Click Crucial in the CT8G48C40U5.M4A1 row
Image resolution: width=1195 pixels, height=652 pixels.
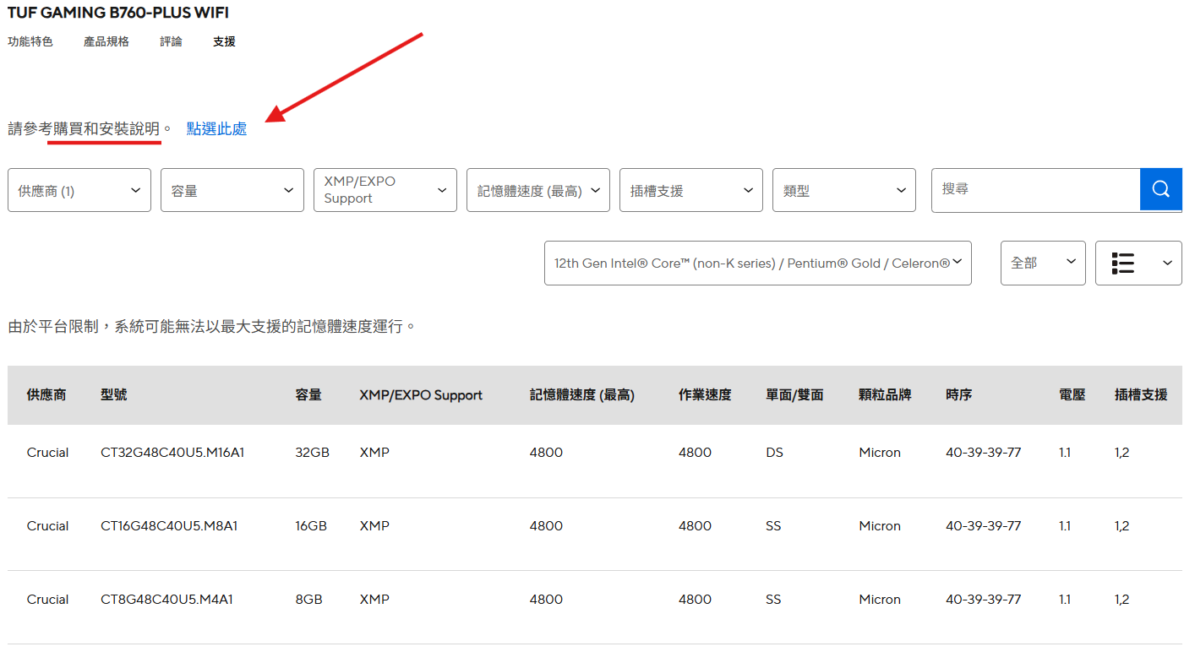[47, 600]
